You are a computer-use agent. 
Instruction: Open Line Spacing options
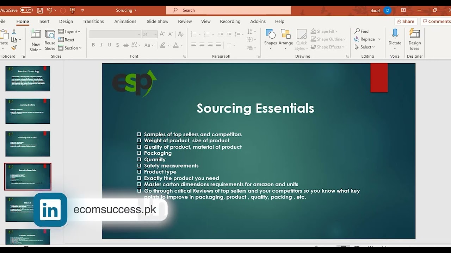click(x=239, y=34)
